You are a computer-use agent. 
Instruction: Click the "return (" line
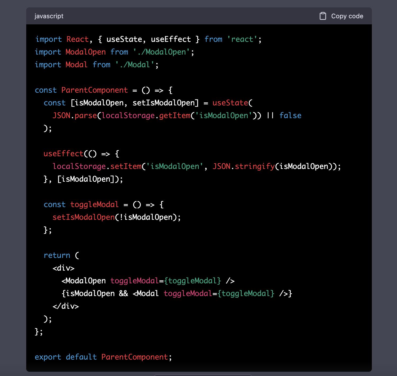pyautogui.click(x=61, y=256)
